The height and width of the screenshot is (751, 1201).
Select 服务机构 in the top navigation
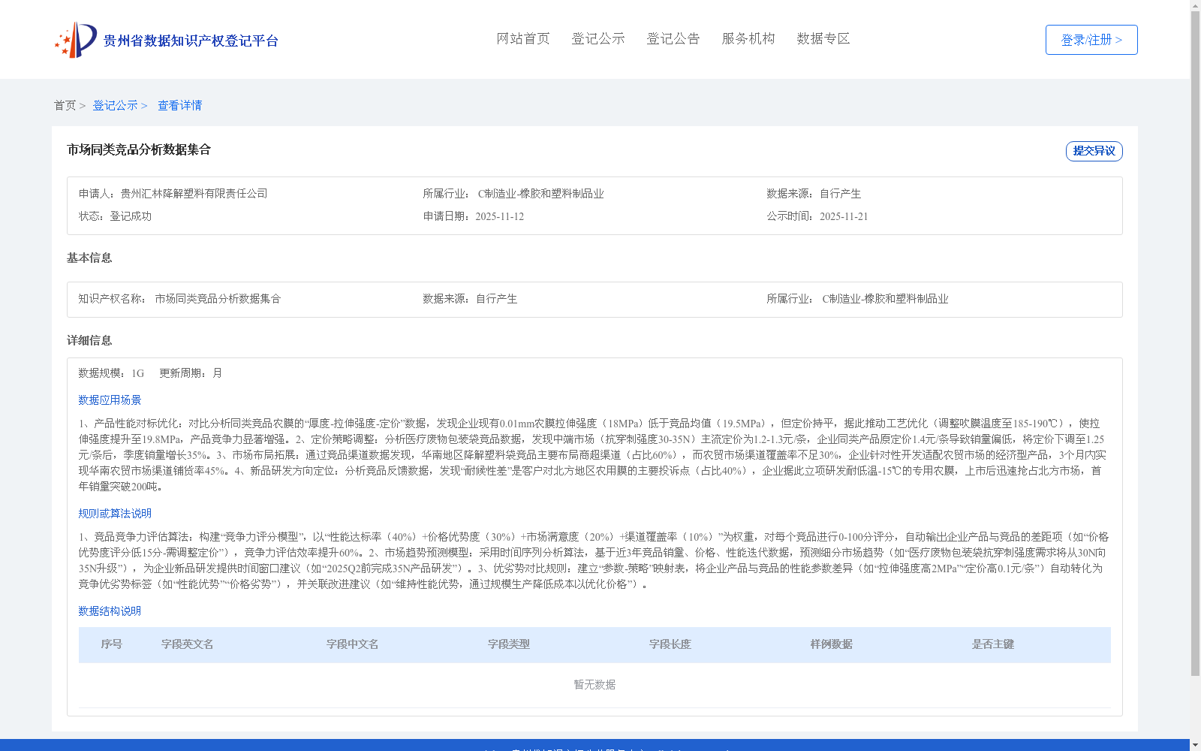pos(748,38)
